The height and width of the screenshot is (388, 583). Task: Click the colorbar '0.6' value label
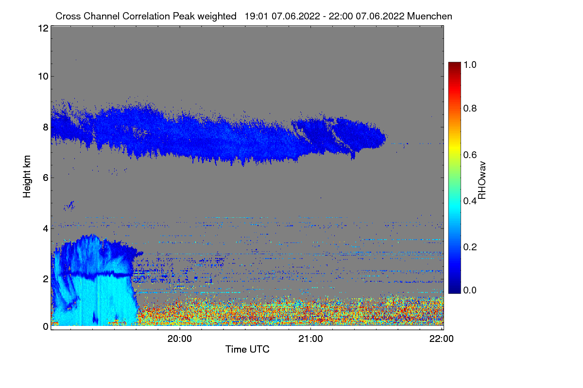(x=470, y=154)
